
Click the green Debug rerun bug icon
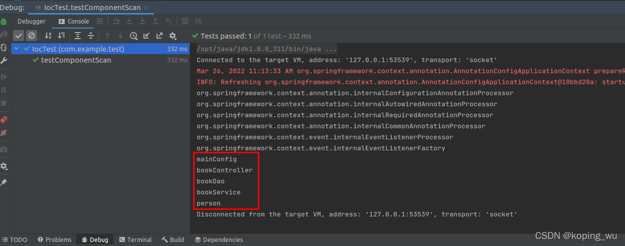(4, 22)
